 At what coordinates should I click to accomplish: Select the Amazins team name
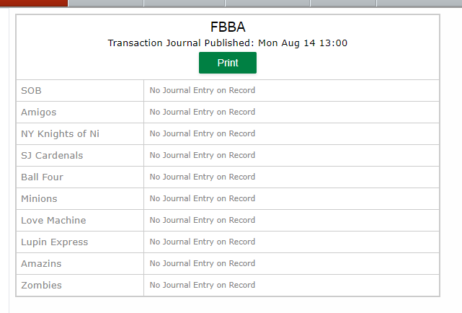pyautogui.click(x=41, y=263)
